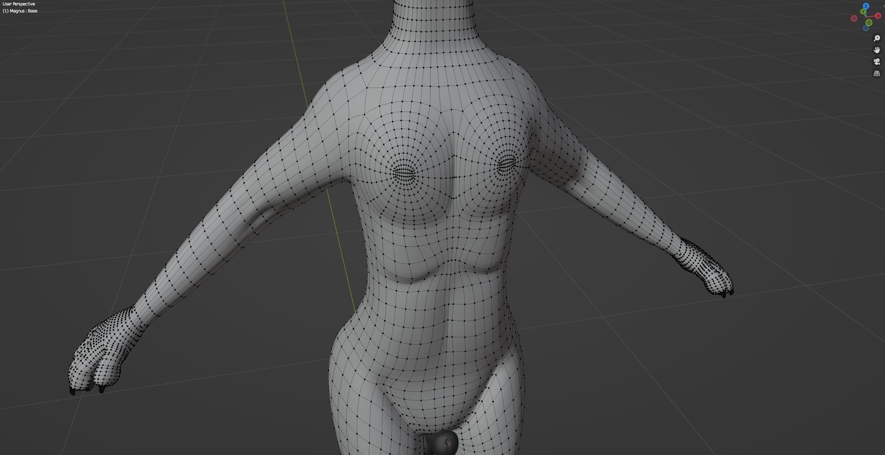Click the red X axis gizmo ball
Screen dimensions: 885x455
point(878,16)
